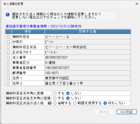Click the 反映する値 column header
140x124 pixels.
tap(88, 31)
